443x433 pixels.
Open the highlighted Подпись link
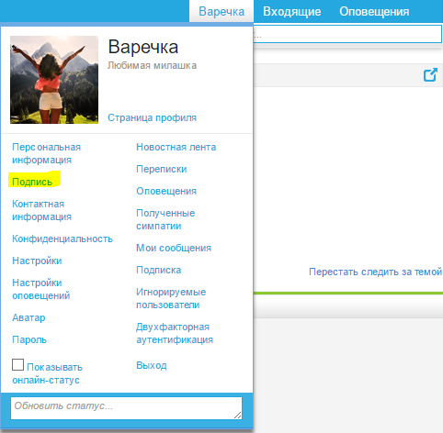click(x=32, y=182)
